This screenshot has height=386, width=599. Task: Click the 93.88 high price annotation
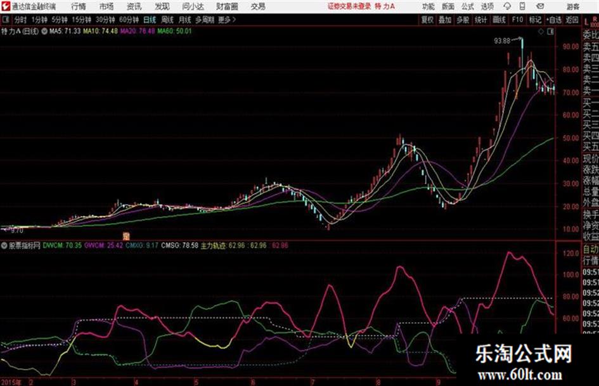(502, 41)
